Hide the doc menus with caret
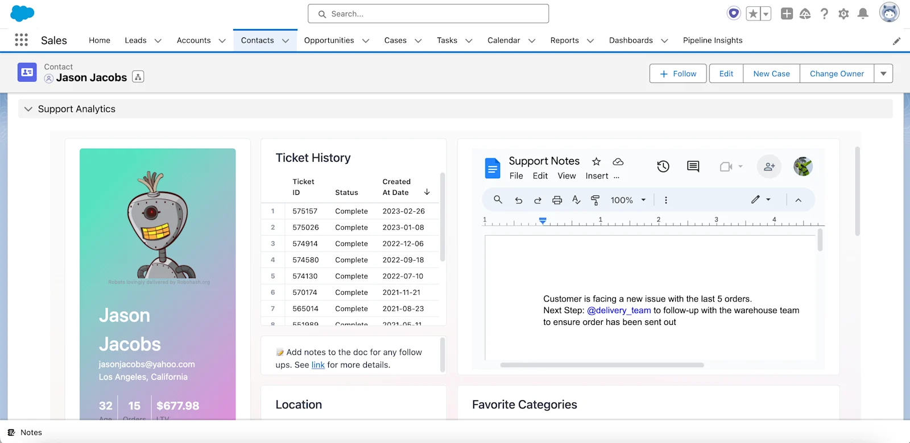Viewport: 910px width, 443px height. (799, 200)
